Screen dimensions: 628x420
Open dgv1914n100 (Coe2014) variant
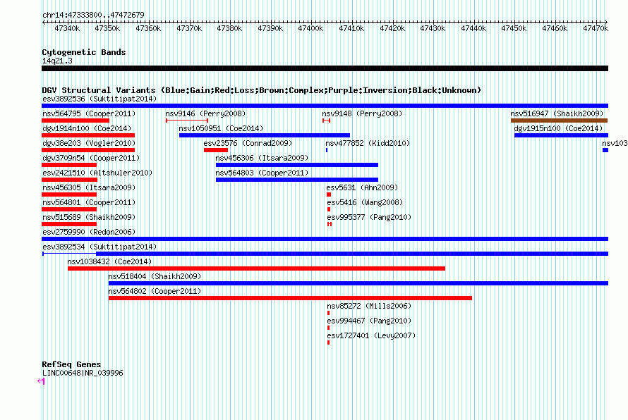(87, 128)
